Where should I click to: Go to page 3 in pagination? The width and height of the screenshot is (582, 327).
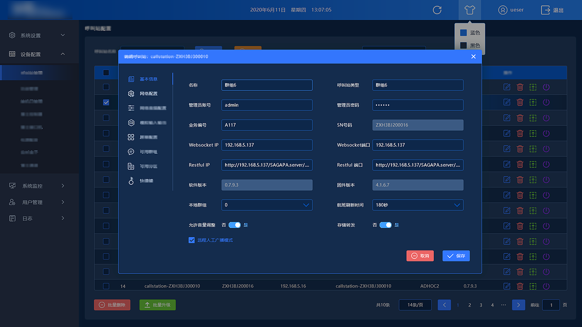(481, 305)
